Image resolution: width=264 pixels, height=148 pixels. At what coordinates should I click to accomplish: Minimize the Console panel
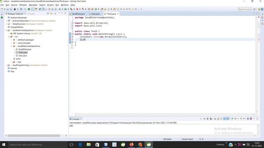254,119
